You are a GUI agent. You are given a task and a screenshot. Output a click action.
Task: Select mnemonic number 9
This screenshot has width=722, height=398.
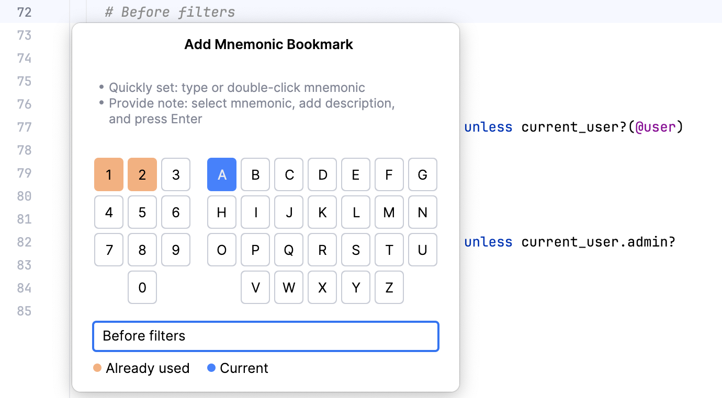pos(176,250)
